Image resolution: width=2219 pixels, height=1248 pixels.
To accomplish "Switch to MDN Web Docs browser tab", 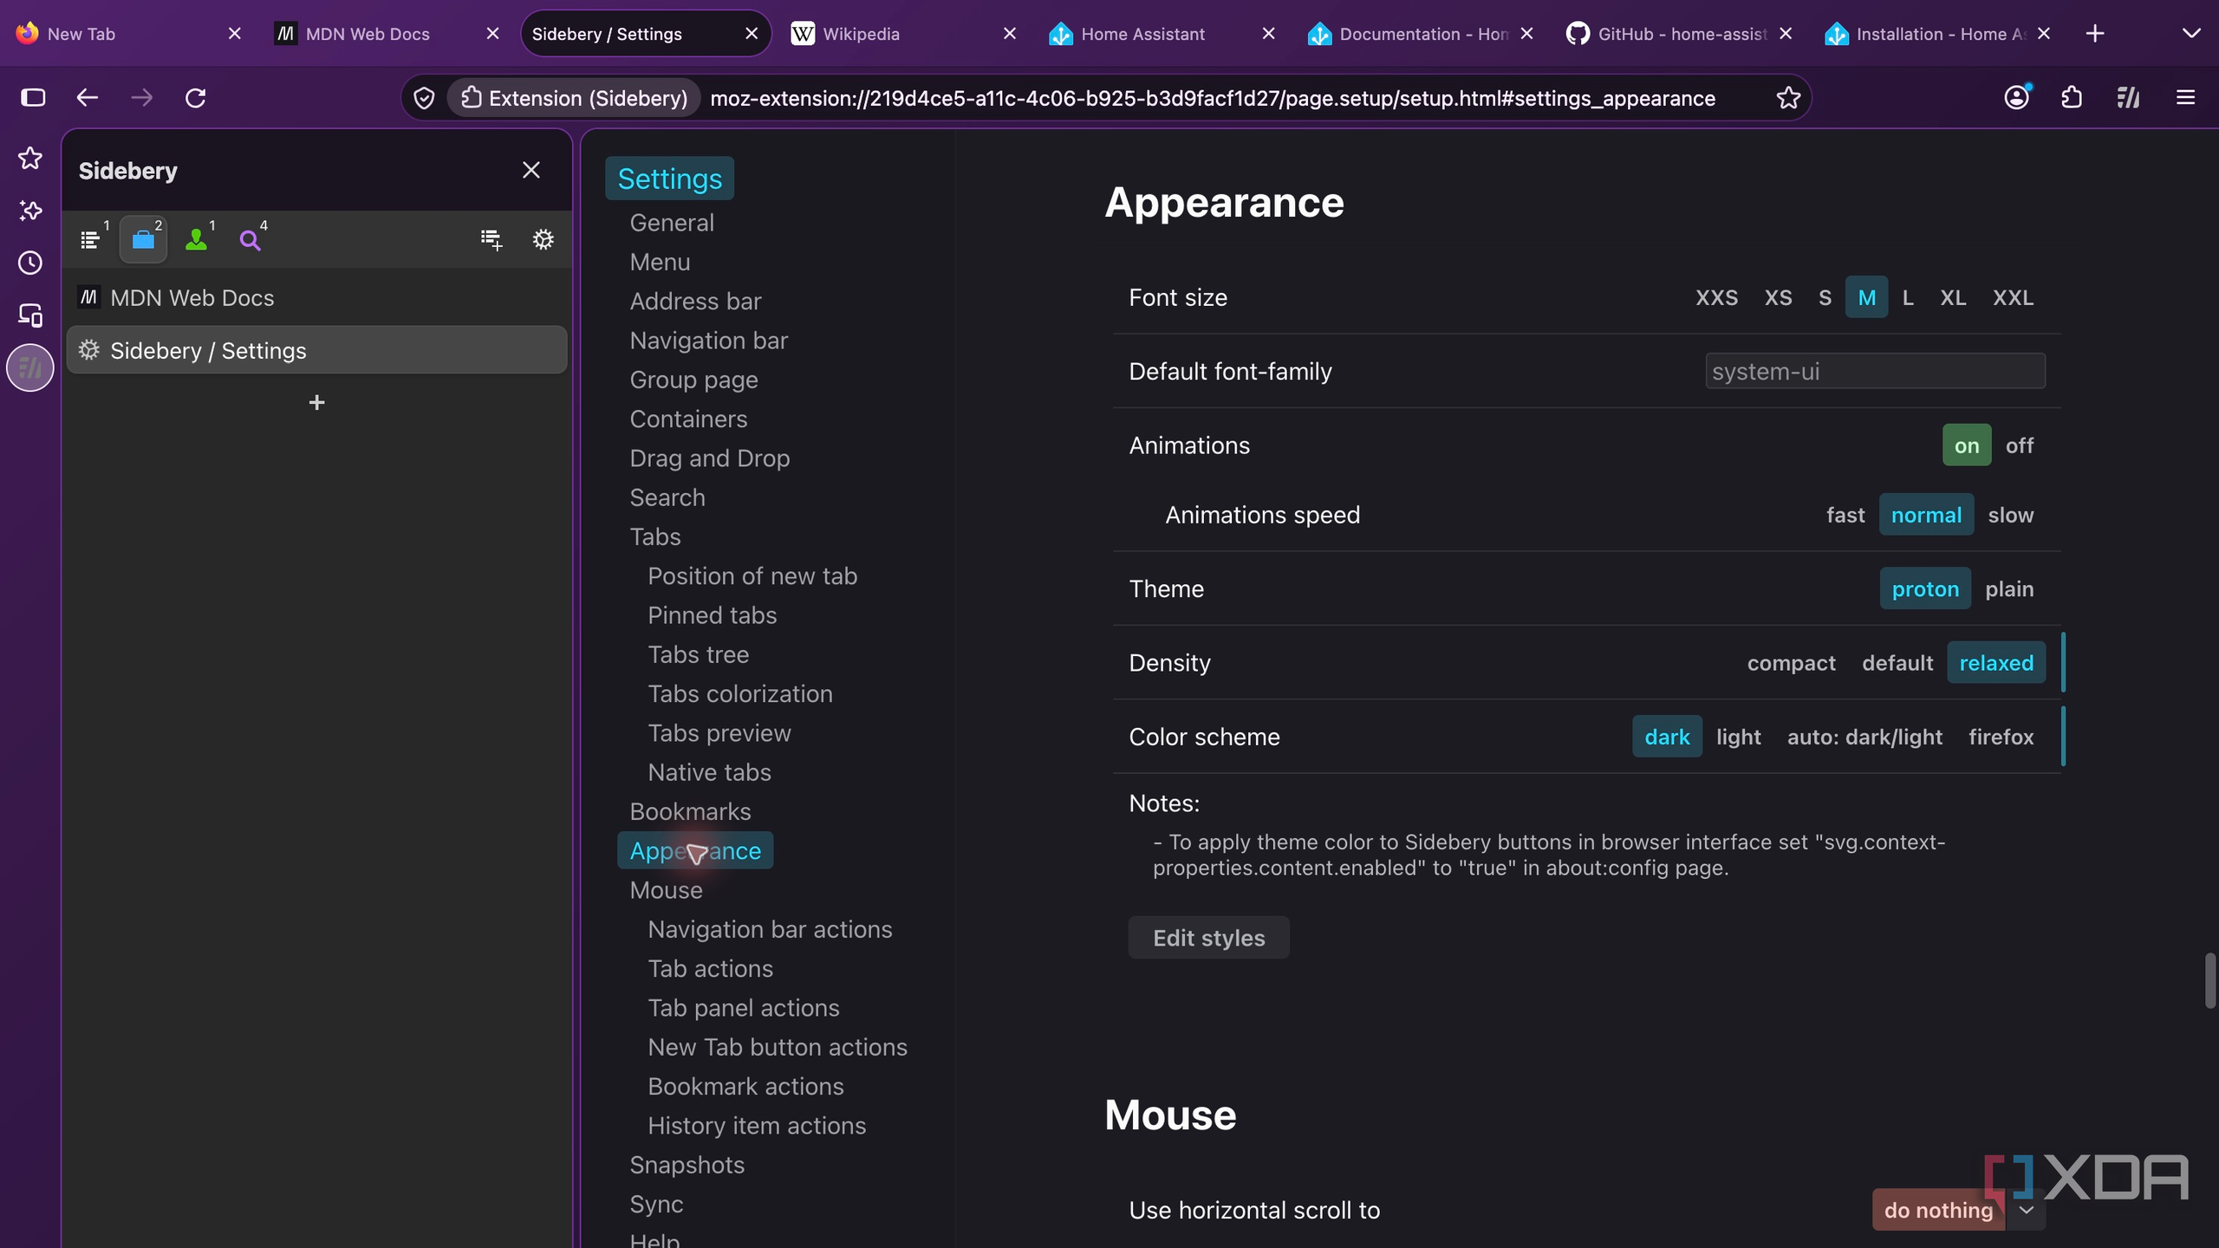I will tap(387, 34).
